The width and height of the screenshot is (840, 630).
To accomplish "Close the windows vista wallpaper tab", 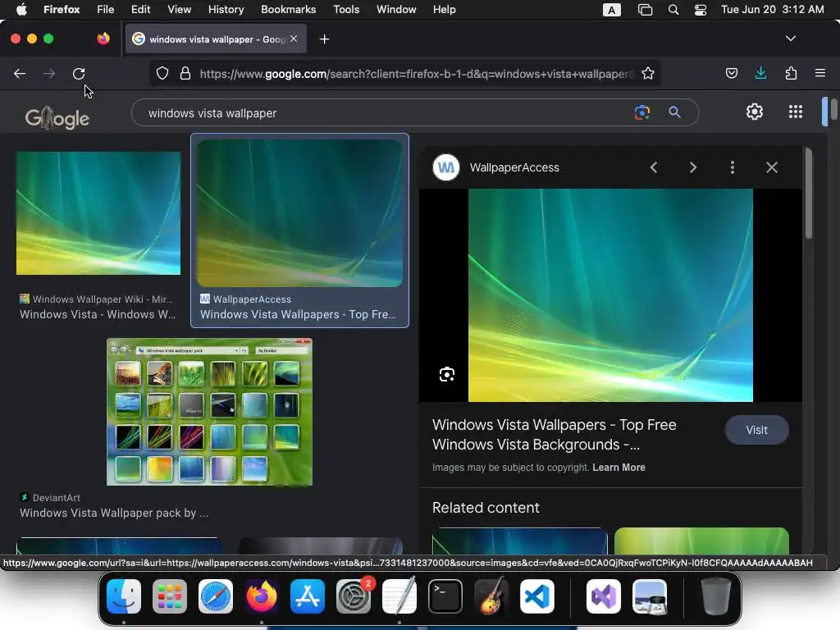I will tap(294, 39).
